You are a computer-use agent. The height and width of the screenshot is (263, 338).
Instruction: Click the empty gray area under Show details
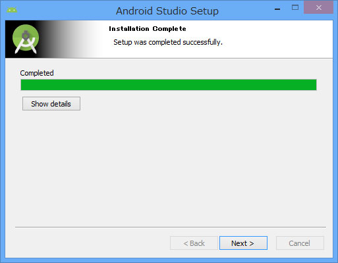(169, 166)
